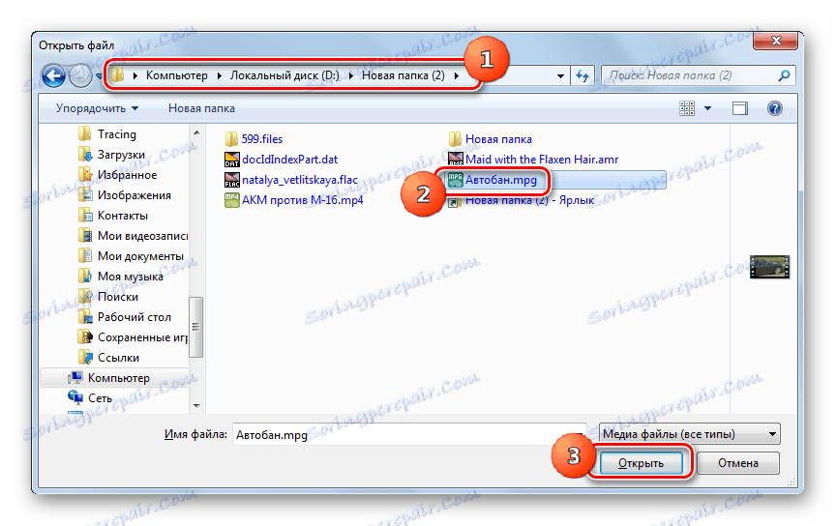
Task: Click the navigation pane scrollbar thumb
Action: (196, 327)
